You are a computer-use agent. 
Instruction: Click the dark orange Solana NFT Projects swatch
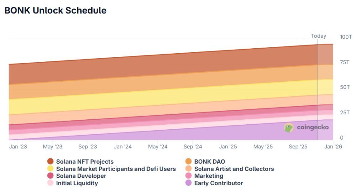tap(51, 162)
